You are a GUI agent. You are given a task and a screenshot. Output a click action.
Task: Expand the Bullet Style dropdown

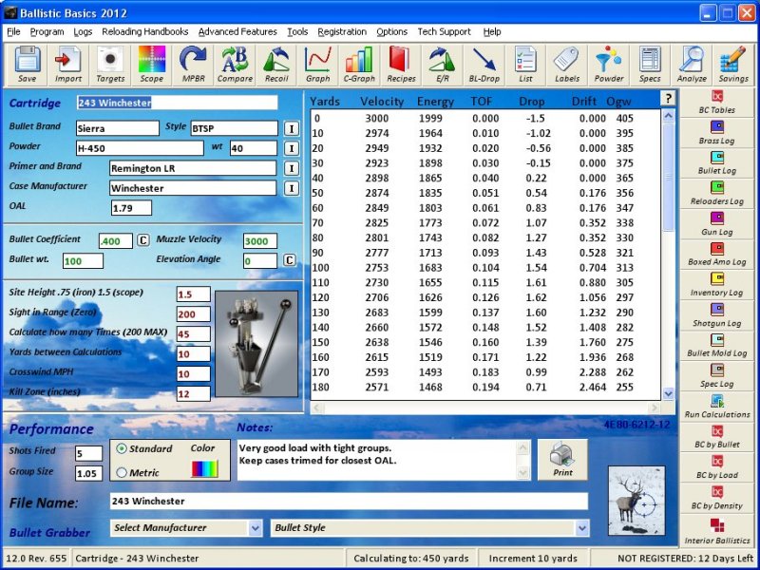(582, 528)
